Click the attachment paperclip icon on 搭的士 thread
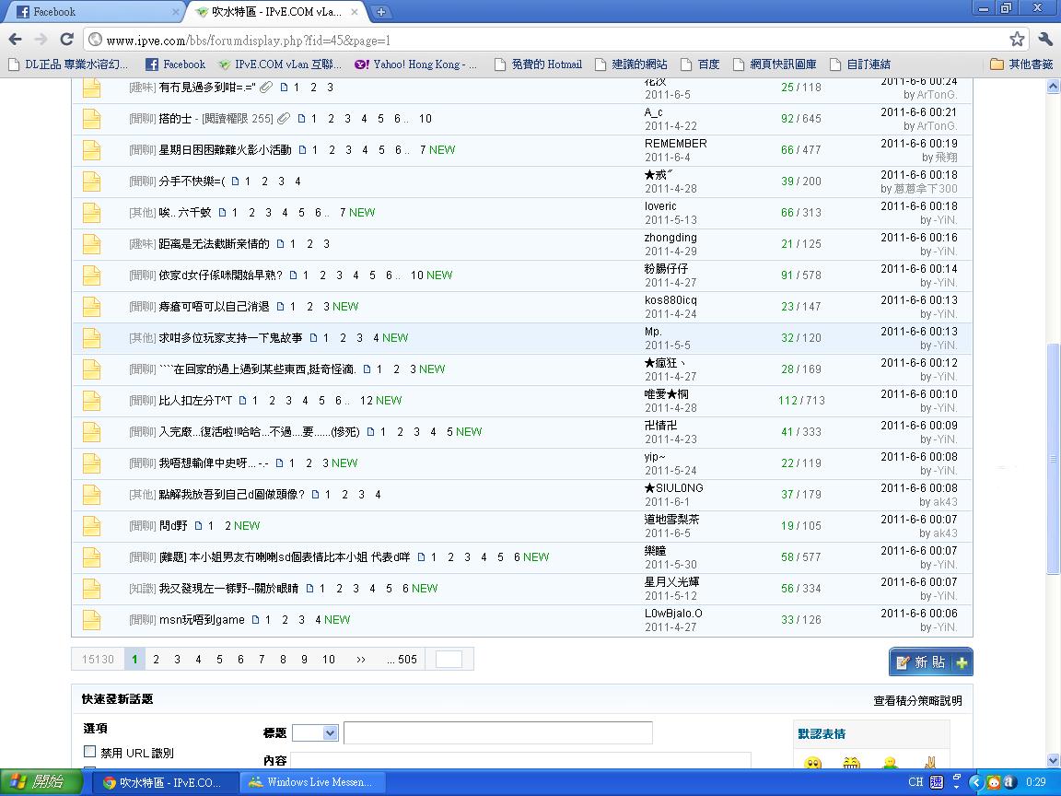Viewport: 1061px width, 796px height. click(285, 119)
